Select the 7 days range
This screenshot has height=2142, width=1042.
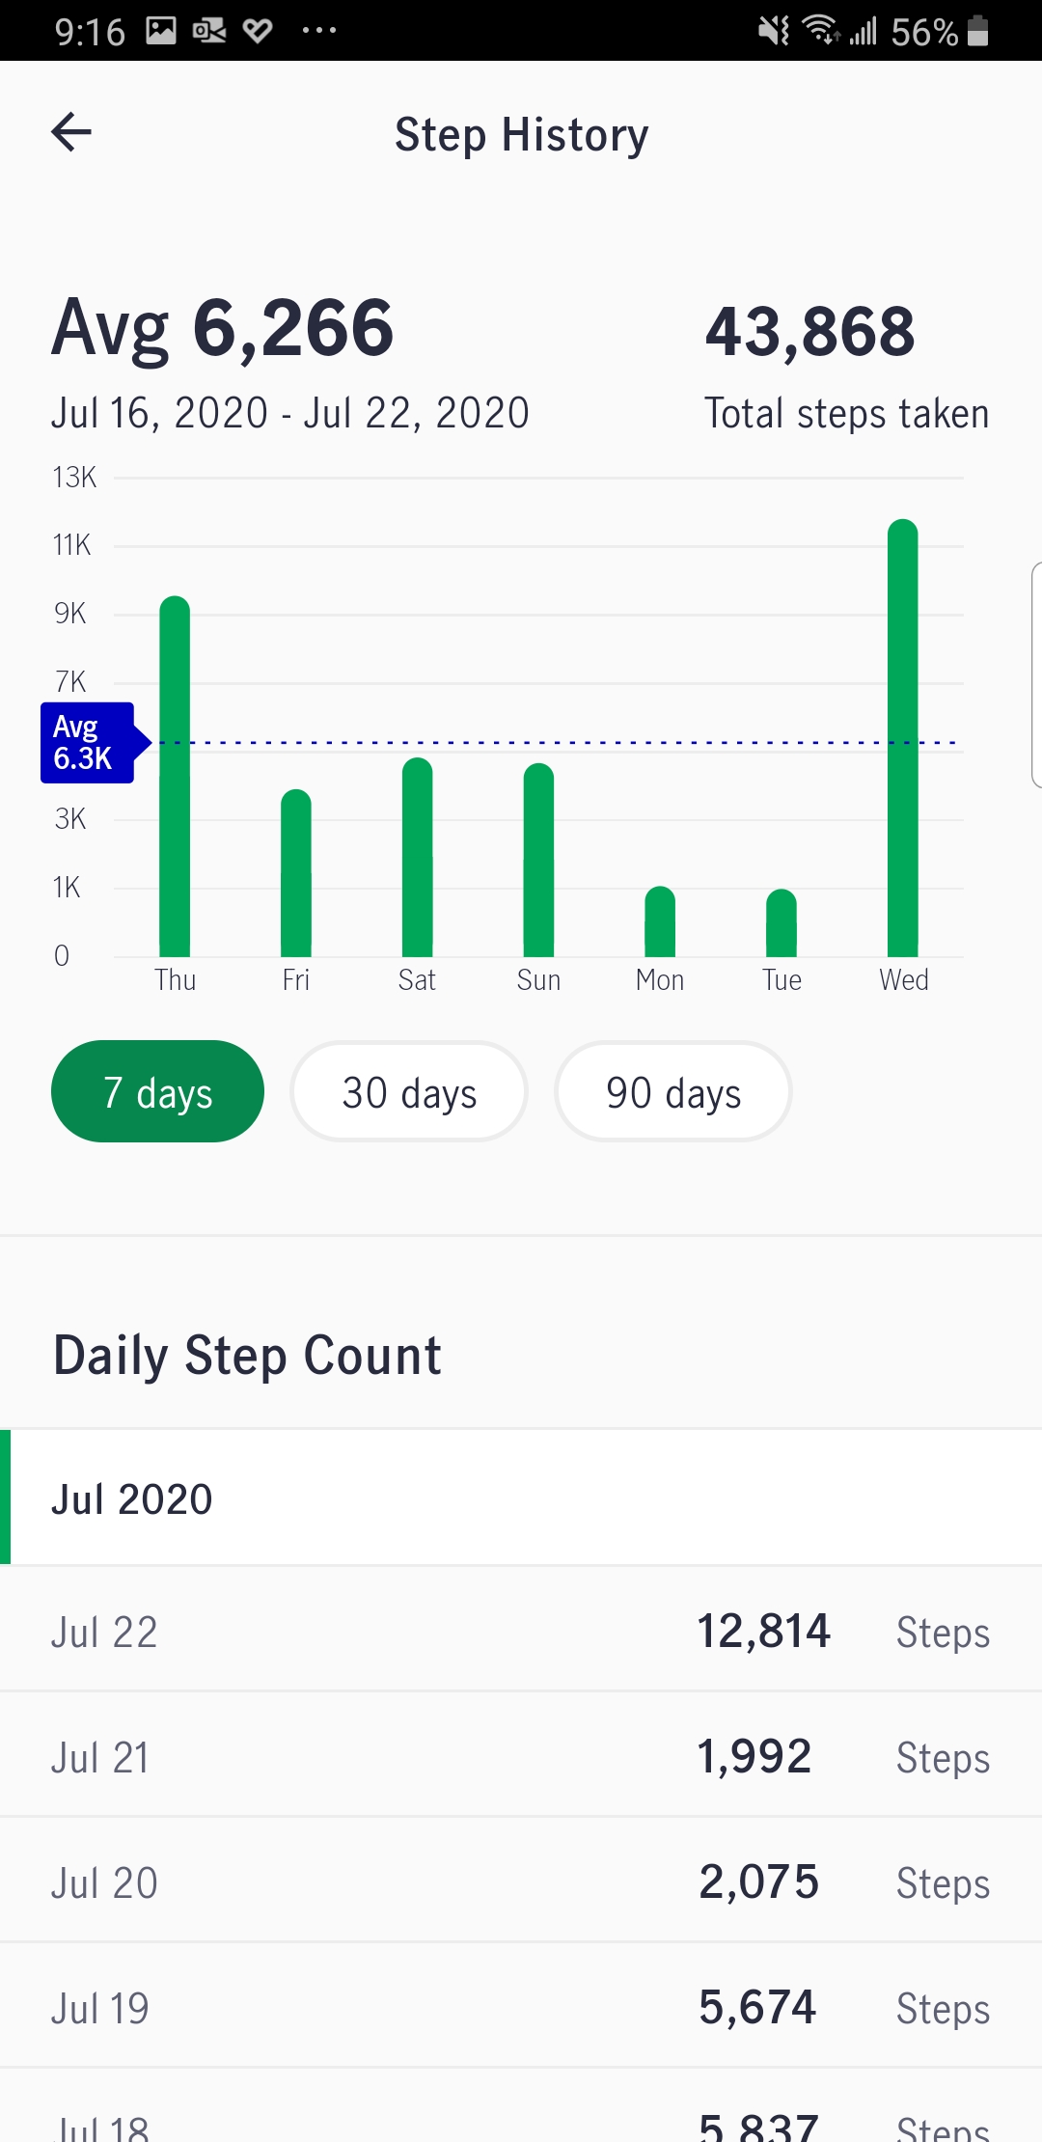[x=157, y=1091]
